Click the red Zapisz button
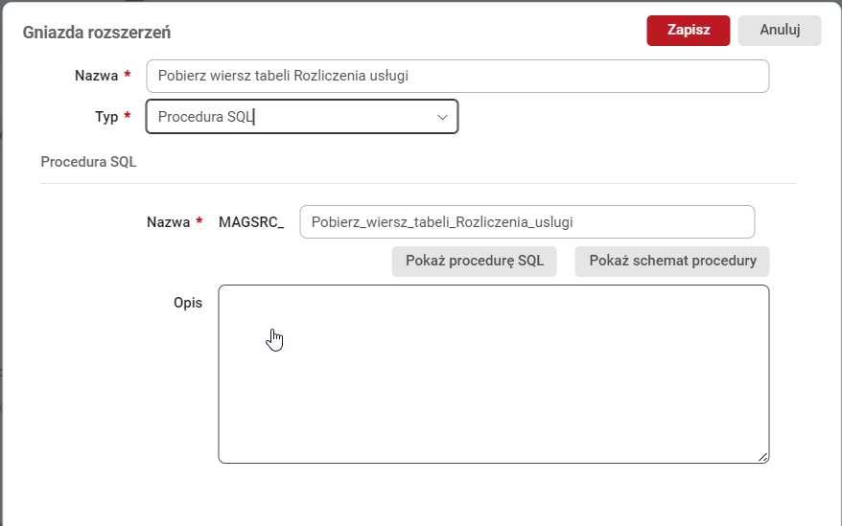 tap(688, 30)
